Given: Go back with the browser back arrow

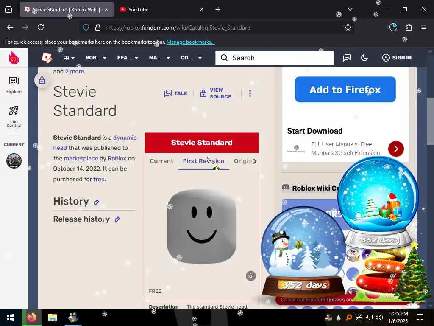Looking at the screenshot, I should point(10,27).
